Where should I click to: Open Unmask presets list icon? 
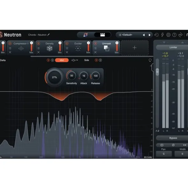pyautogui.click(x=95, y=48)
